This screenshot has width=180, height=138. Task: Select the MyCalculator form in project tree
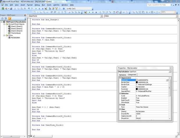pyautogui.click(x=16, y=38)
